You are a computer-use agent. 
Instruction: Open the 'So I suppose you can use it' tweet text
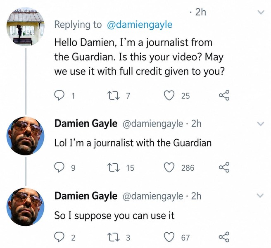[114, 216]
